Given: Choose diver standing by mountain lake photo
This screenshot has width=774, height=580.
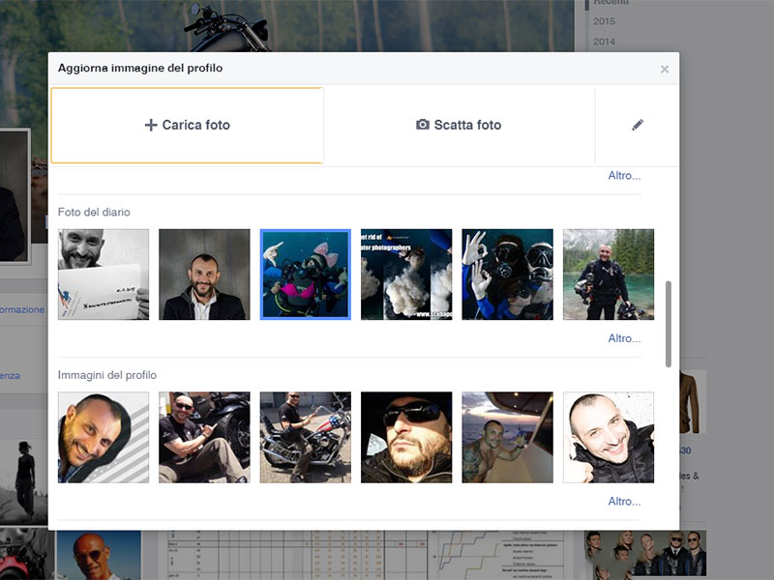Looking at the screenshot, I should [x=609, y=275].
